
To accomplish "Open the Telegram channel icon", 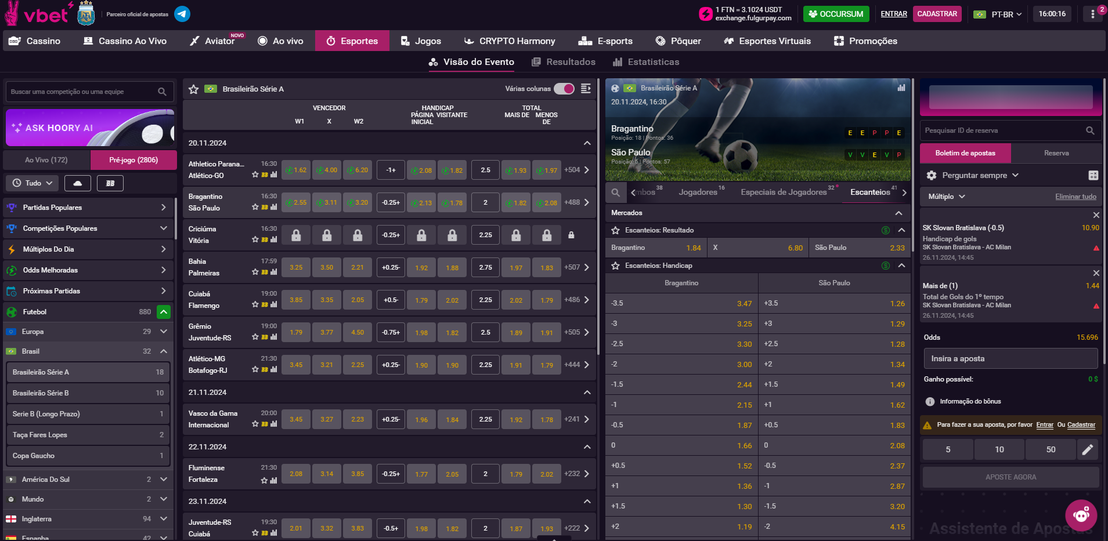I will pos(182,14).
